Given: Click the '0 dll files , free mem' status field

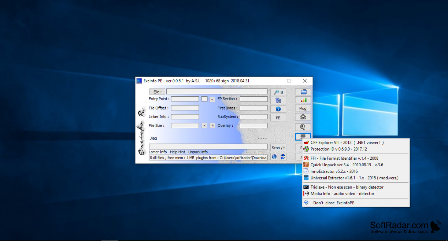Looking at the screenshot, I should pos(208,158).
